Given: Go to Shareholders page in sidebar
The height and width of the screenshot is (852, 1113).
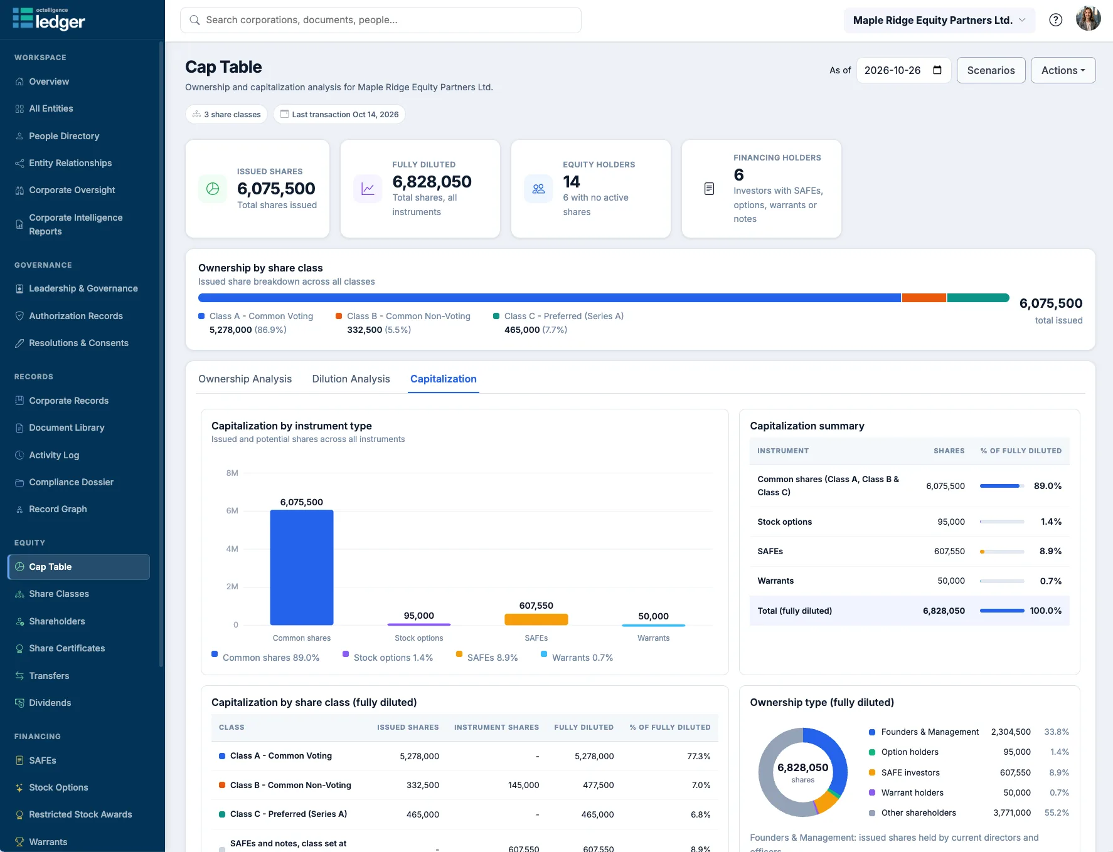Looking at the screenshot, I should [79, 621].
